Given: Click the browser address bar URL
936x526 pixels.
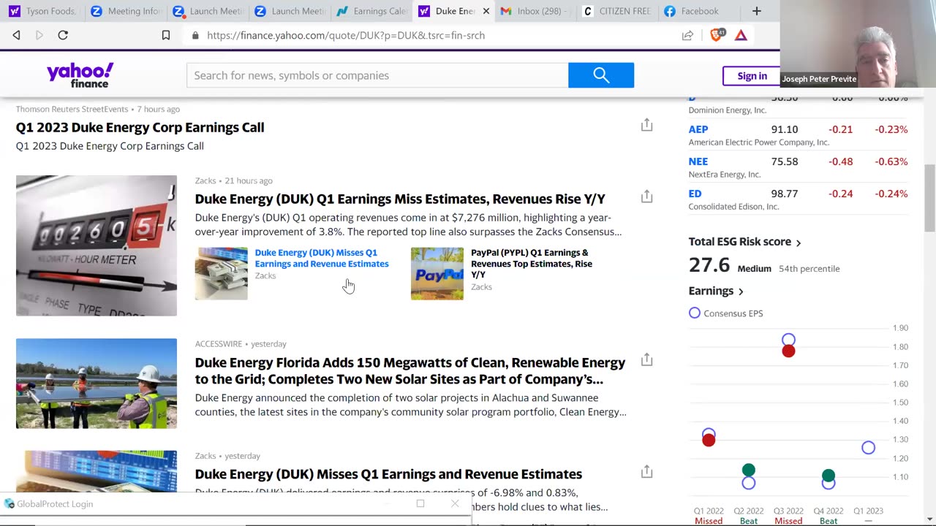Looking at the screenshot, I should click(346, 35).
